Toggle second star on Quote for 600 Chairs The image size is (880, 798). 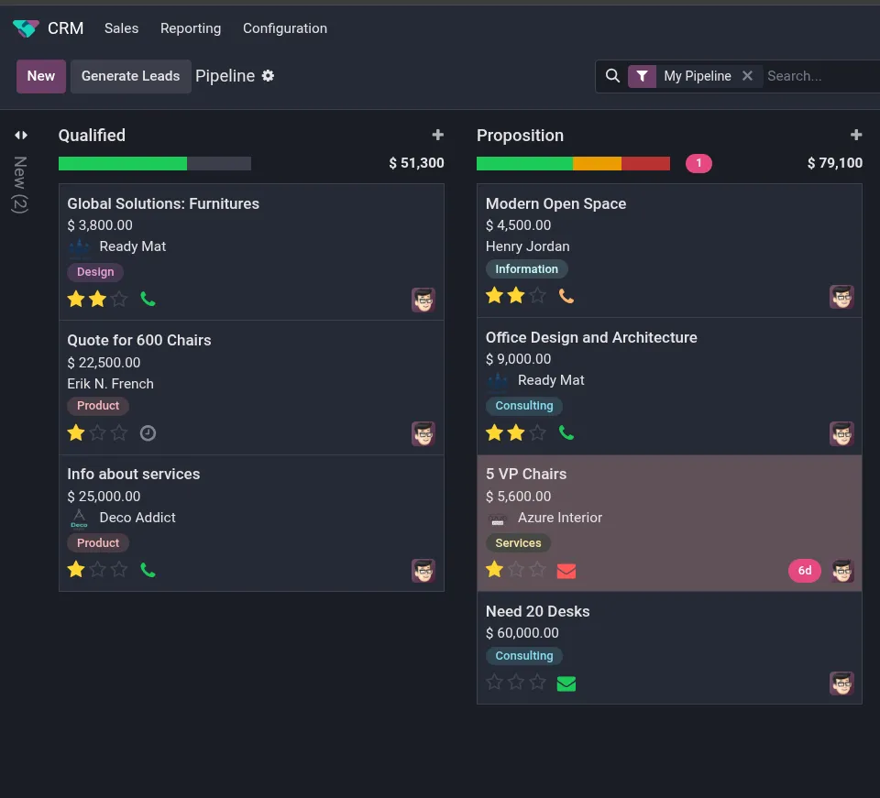98,433
